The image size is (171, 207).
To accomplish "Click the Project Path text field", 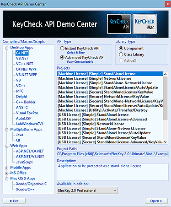I will 112,154.
